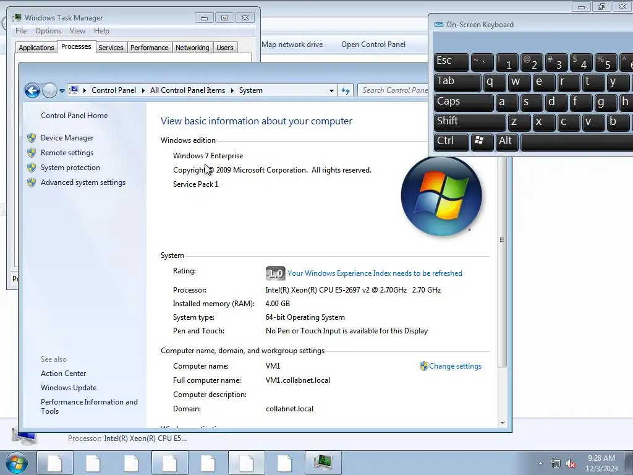
Task: Open System protection link
Action: coord(70,168)
